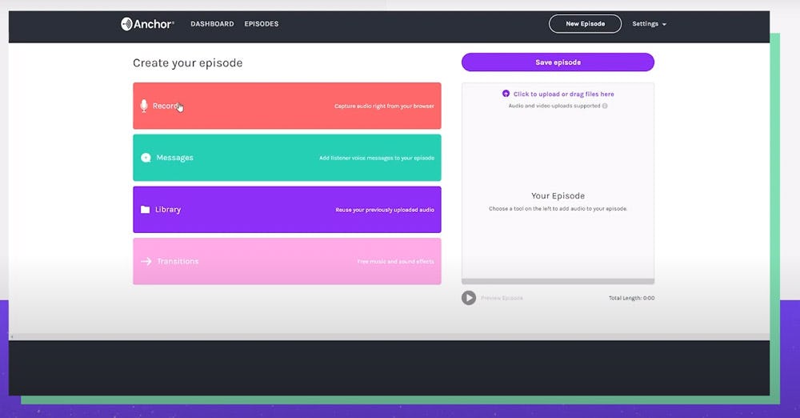Image resolution: width=800 pixels, height=418 pixels.
Task: Click the folder icon on the Library tile
Action: click(145, 210)
